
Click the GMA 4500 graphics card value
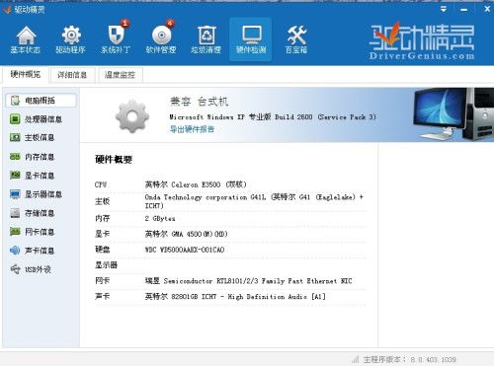(186, 234)
